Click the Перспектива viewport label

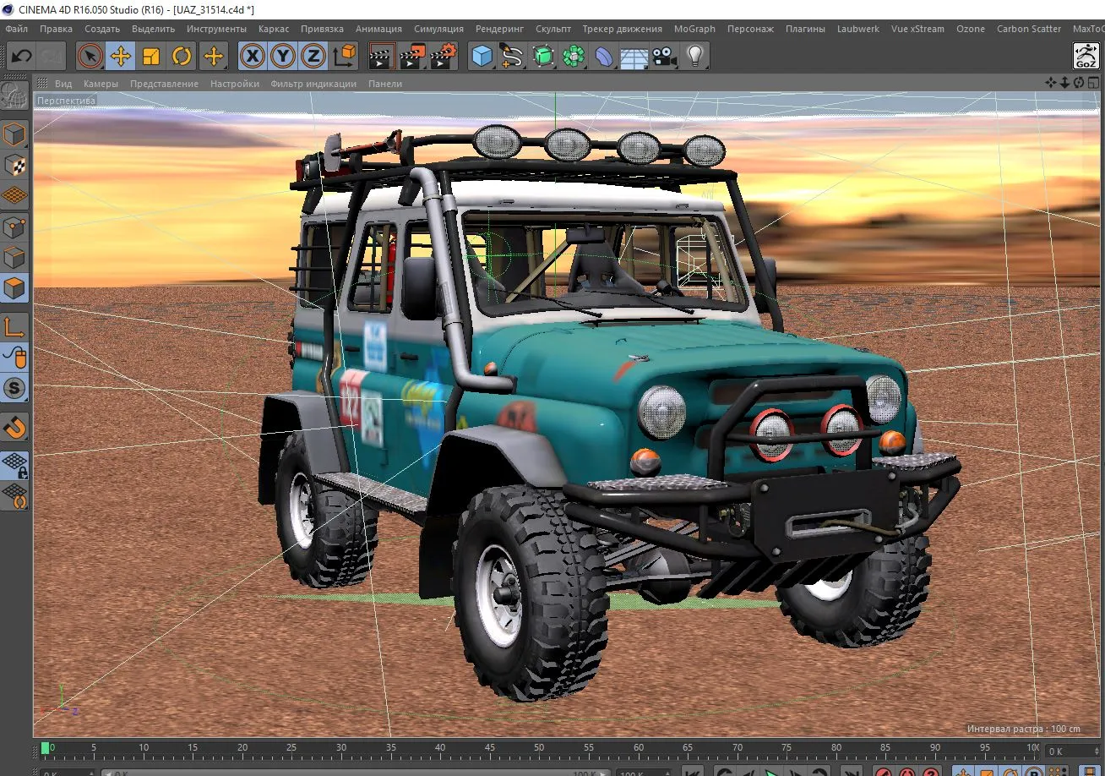[x=66, y=100]
